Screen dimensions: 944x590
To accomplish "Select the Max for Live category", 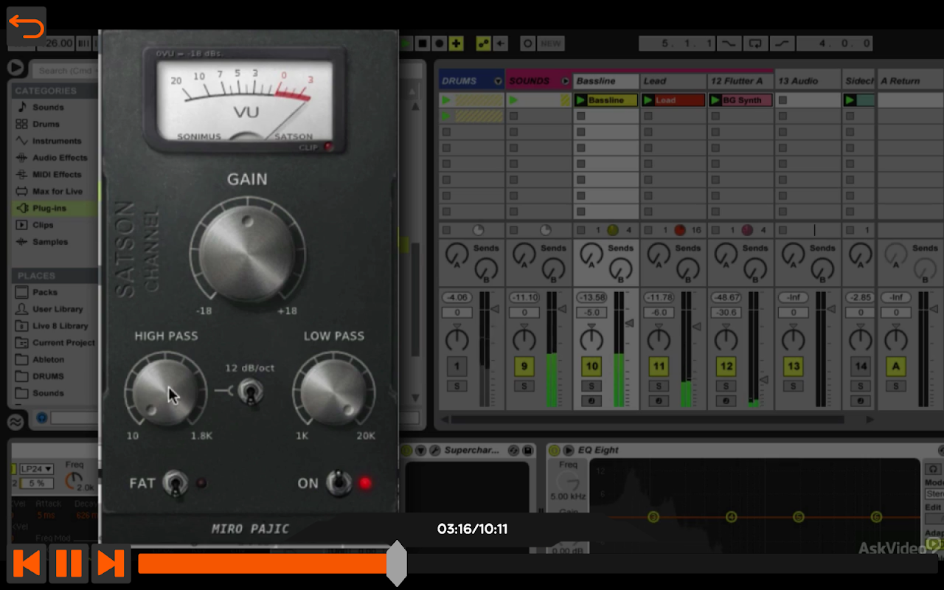I will [58, 192].
